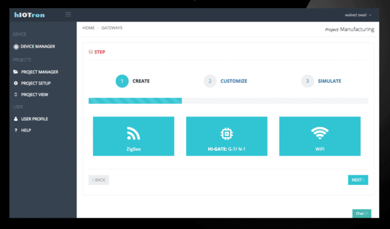Click the Device Manager chip icon

click(16, 47)
